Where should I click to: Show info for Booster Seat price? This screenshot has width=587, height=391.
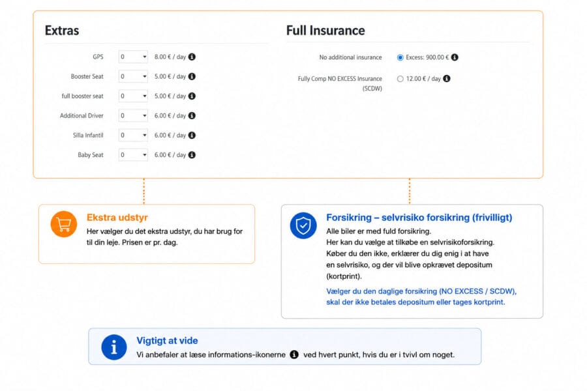(192, 76)
